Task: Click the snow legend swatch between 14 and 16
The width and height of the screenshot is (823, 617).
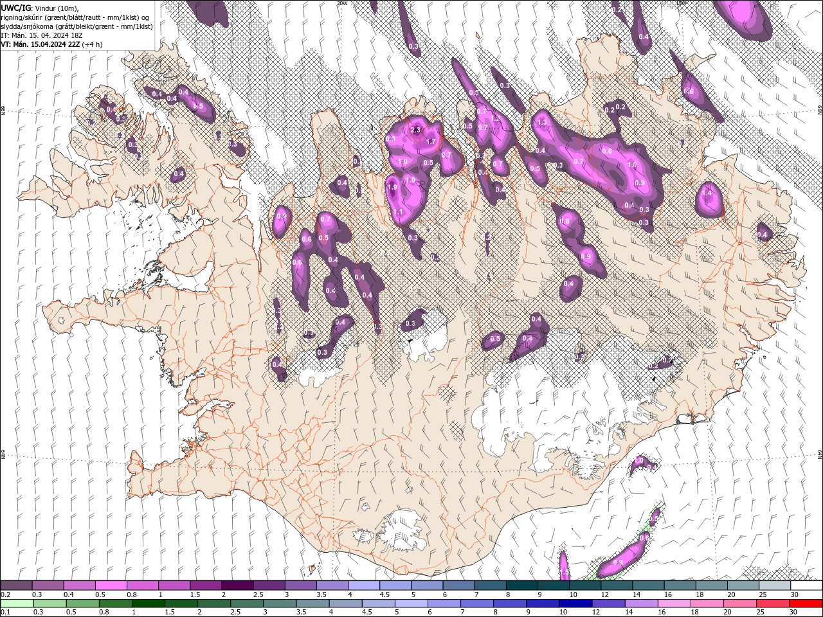Action: pyautogui.click(x=647, y=586)
